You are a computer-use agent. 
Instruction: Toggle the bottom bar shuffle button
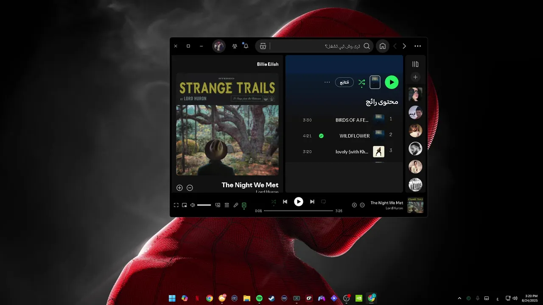click(x=274, y=202)
